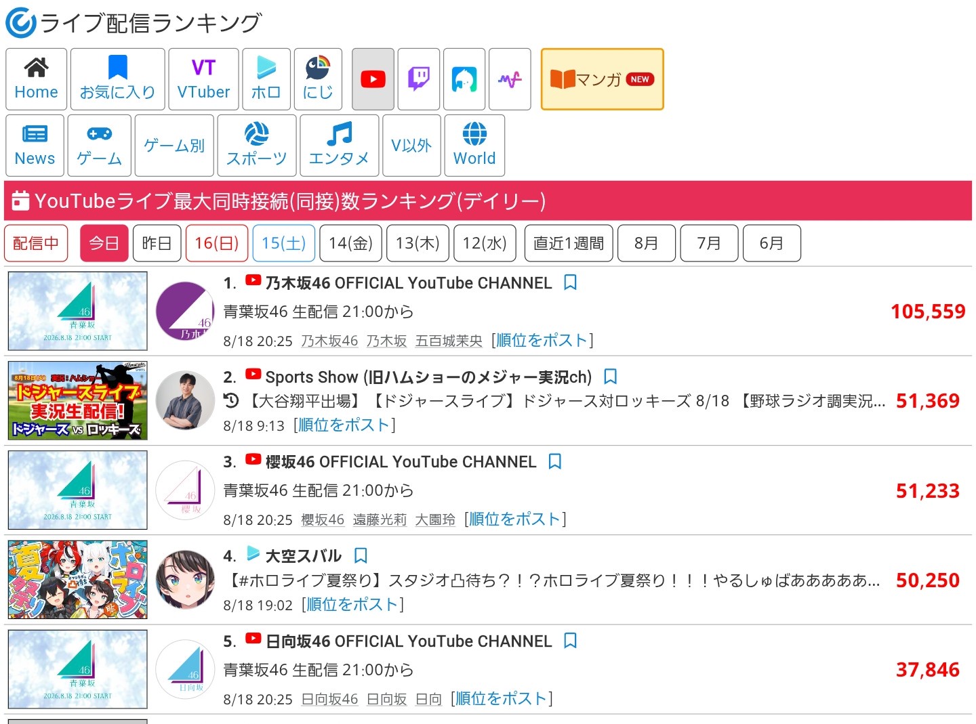
Task: Bookmark 乃木坂46 OFFICIAL YouTube CHANNEL
Action: [571, 282]
